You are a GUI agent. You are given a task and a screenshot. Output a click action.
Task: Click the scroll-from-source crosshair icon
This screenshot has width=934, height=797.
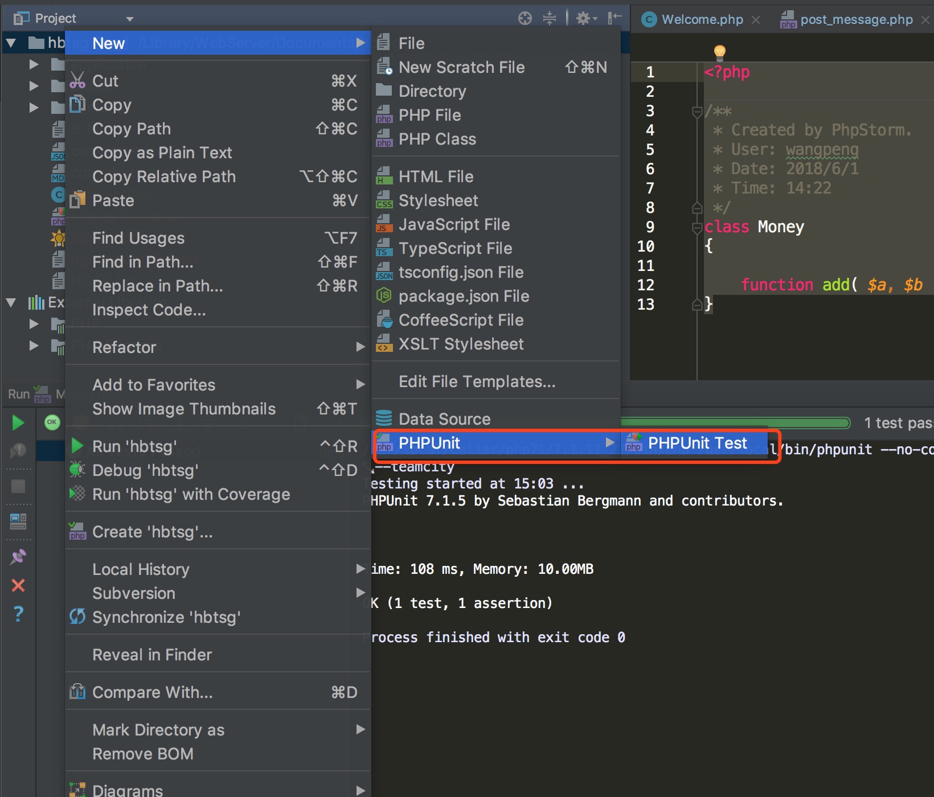(x=525, y=18)
